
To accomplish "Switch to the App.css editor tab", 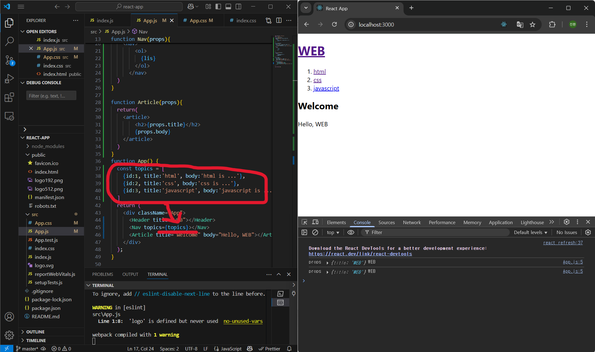I will pyautogui.click(x=198, y=20).
